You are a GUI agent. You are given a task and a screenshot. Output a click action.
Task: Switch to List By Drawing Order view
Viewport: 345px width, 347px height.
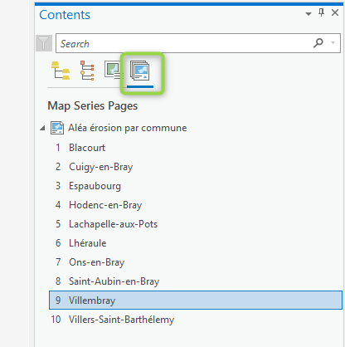click(x=61, y=71)
